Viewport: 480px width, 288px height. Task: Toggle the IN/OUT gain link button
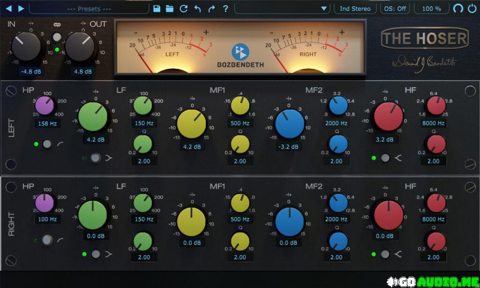pos(57,38)
